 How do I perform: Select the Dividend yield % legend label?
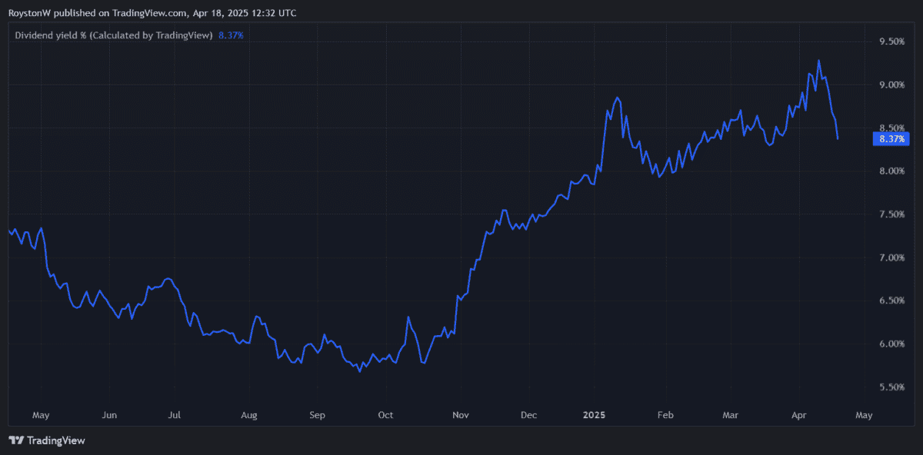[x=114, y=35]
